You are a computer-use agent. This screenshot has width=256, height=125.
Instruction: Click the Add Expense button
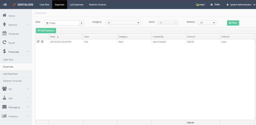coord(46,30)
